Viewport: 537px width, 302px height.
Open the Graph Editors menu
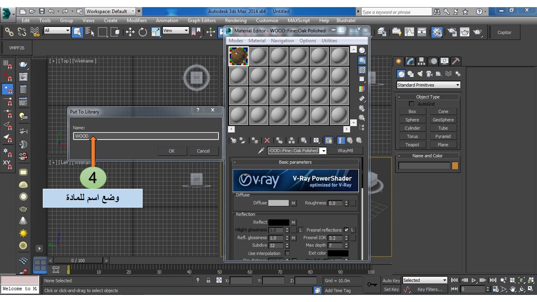tap(202, 20)
